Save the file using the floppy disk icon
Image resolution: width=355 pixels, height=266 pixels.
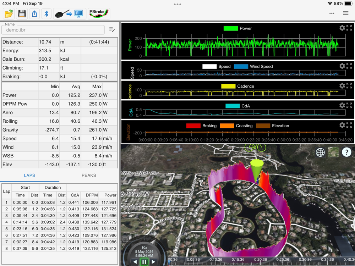point(22,14)
